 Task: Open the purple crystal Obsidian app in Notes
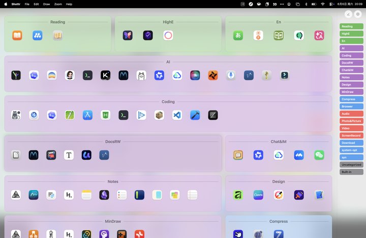[104, 195]
